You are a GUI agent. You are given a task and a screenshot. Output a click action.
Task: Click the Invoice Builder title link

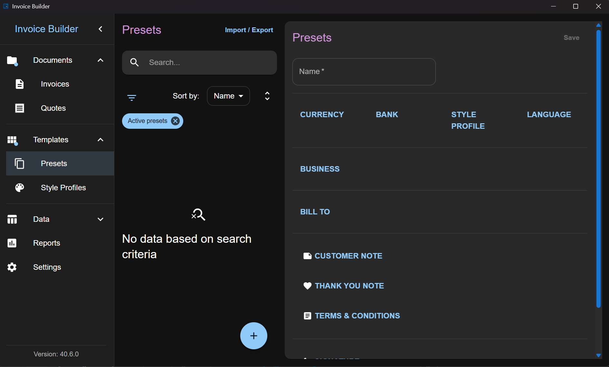tap(46, 29)
